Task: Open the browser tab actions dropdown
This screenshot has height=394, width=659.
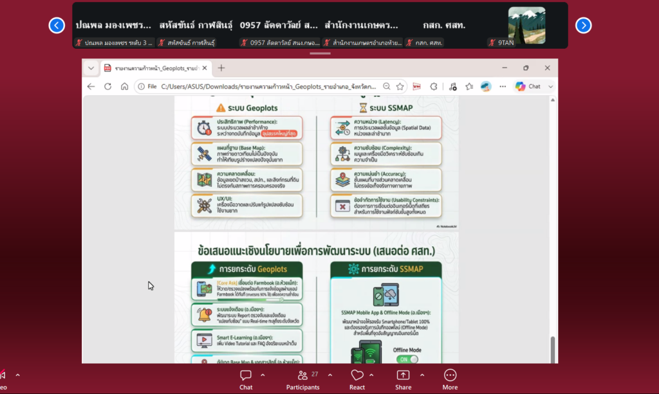Action: click(x=91, y=68)
